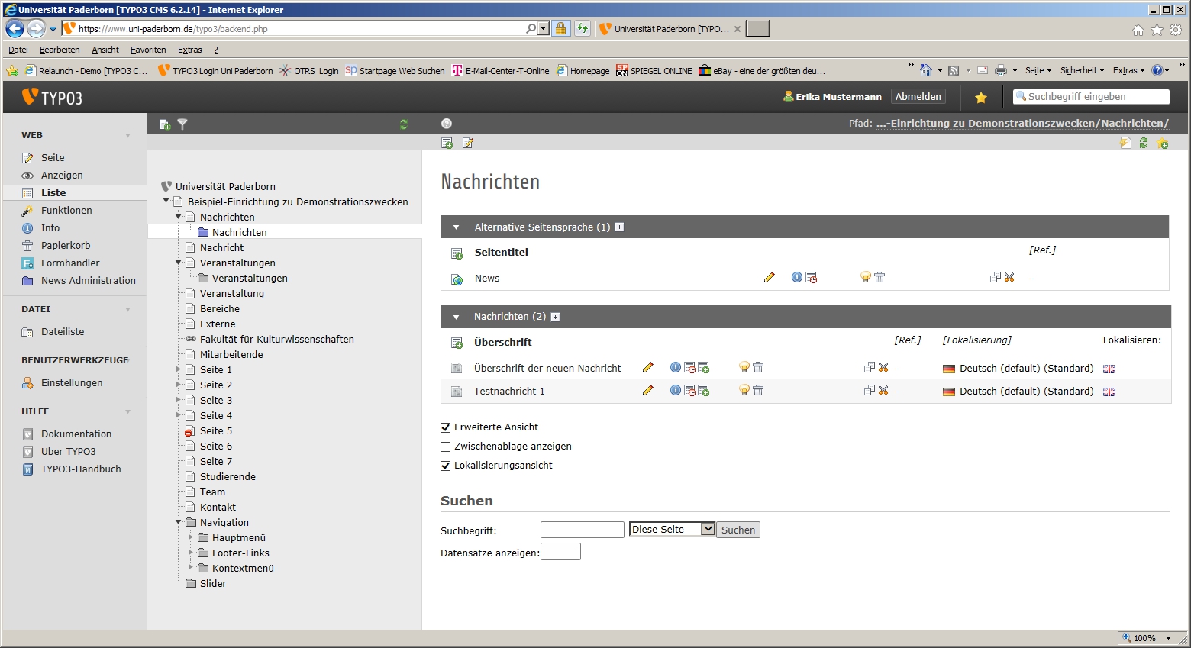Edit the 'Überschrift der neuen Nachricht' record with pencil
This screenshot has height=648, width=1191.
(648, 367)
